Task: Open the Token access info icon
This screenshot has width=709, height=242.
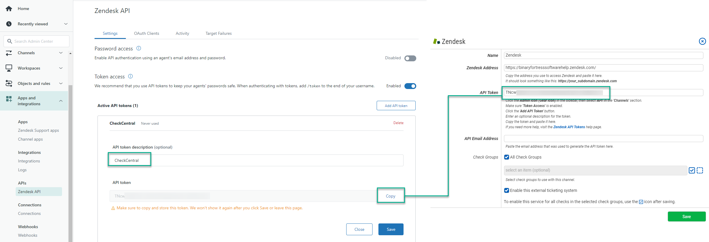Action: 130,76
